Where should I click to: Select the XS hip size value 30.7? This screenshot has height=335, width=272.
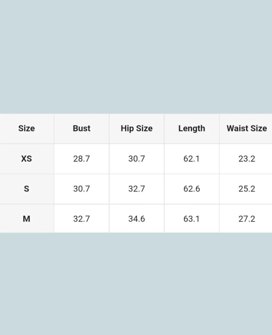[x=137, y=159]
